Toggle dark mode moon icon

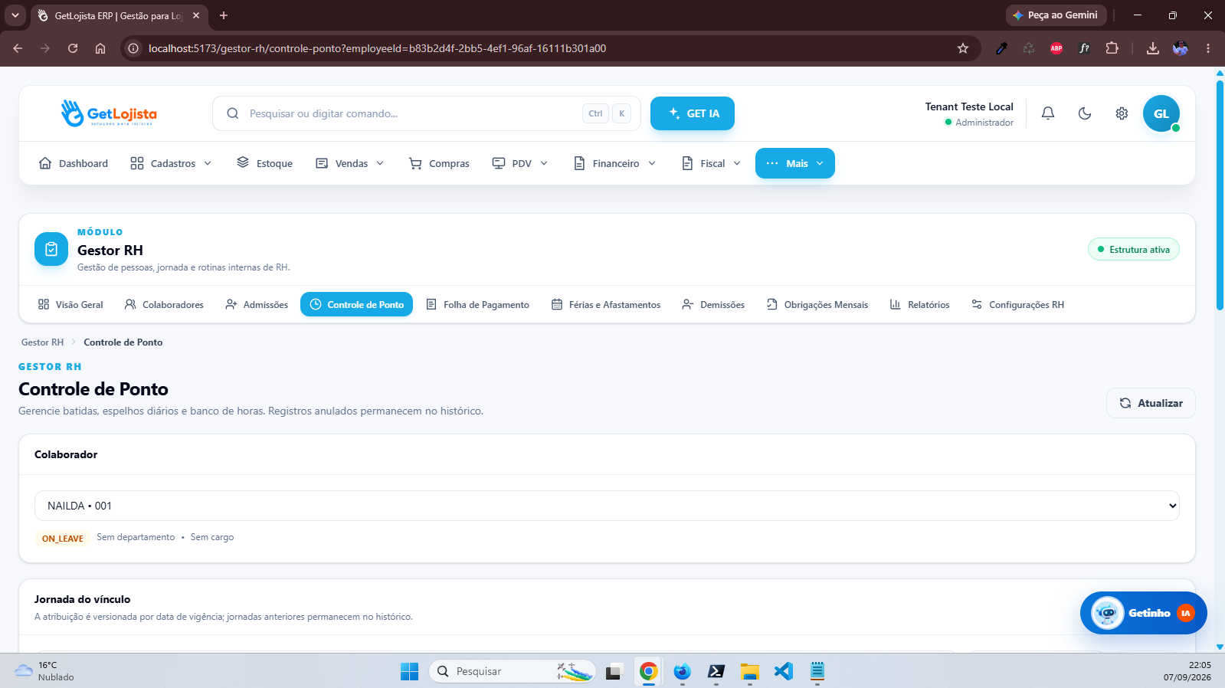pyautogui.click(x=1085, y=113)
